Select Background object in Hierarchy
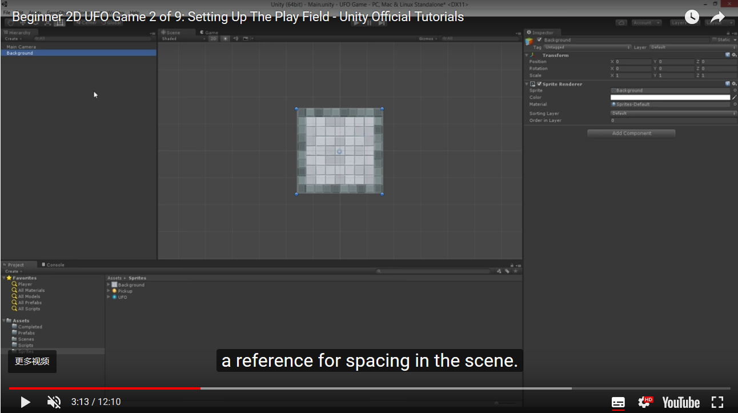This screenshot has height=413, width=738. tap(78, 53)
